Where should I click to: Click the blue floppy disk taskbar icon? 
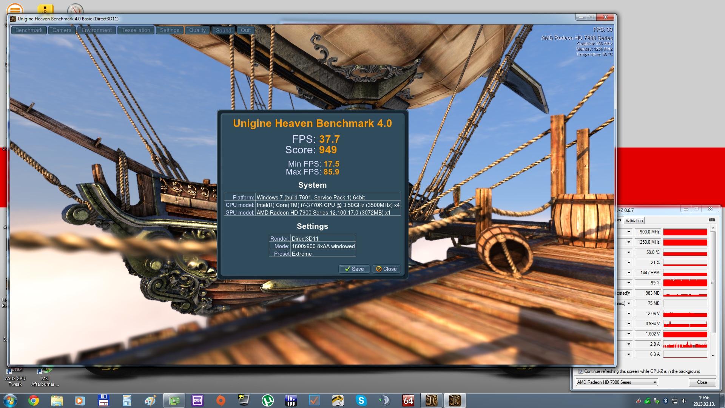pyautogui.click(x=103, y=400)
